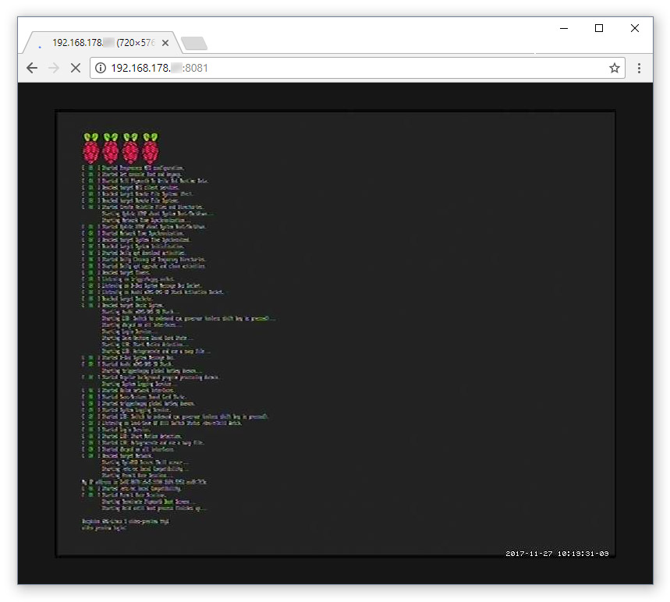Image resolution: width=670 pixels, height=602 pixels.
Task: Close the 192.168.178 tab
Action: 165,43
